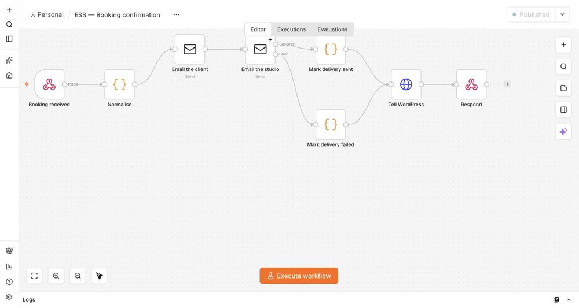Select the Mark delivery sent node
Screen dimensions: 579x308
(x=331, y=49)
